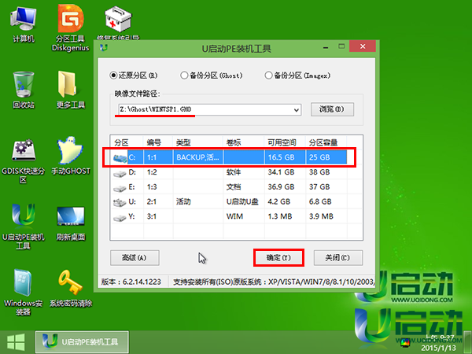The height and width of the screenshot is (354, 472).
Task: Click 版本：6.2.14.1223 in status bar
Action: [131, 282]
